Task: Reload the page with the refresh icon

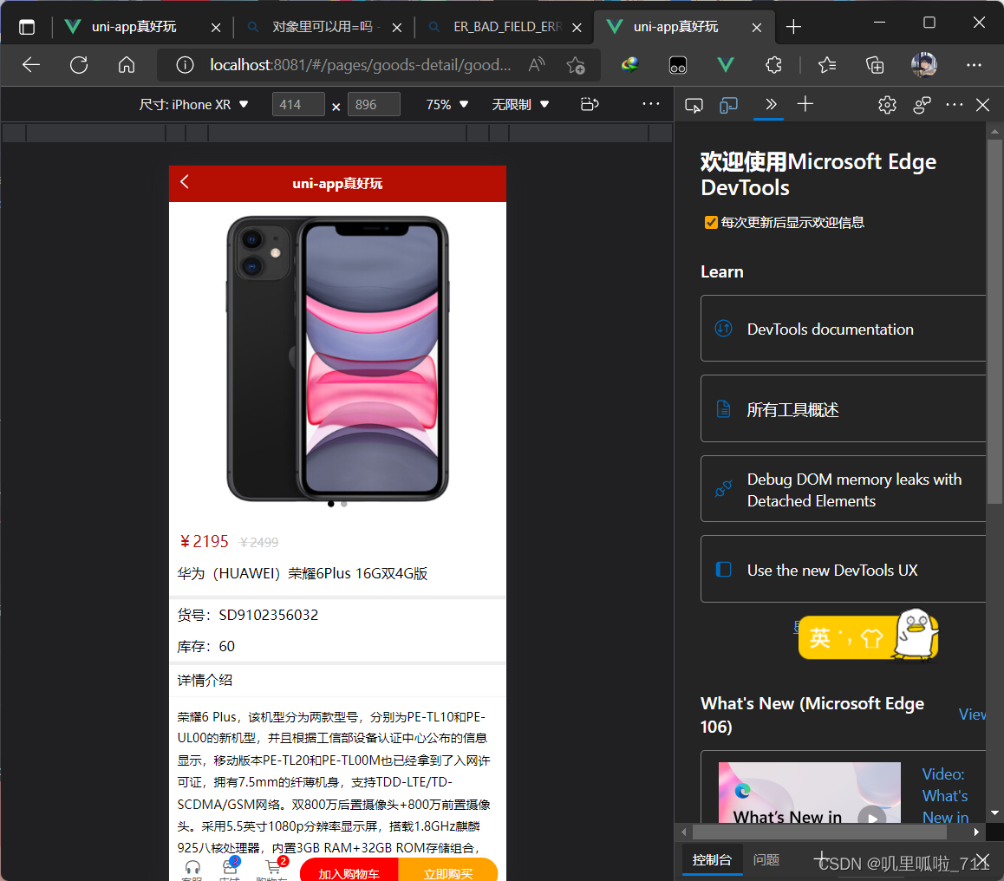Action: coord(79,65)
